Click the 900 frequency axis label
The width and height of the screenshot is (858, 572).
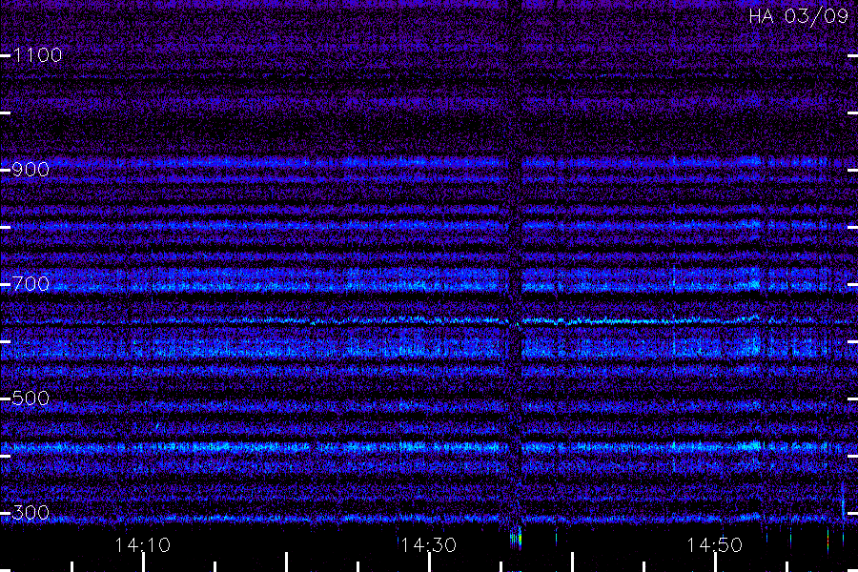tap(31, 170)
